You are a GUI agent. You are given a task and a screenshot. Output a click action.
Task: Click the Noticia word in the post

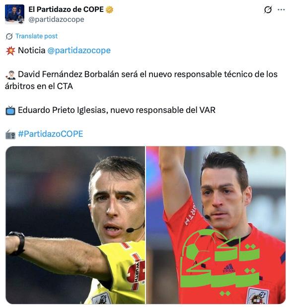32,50
